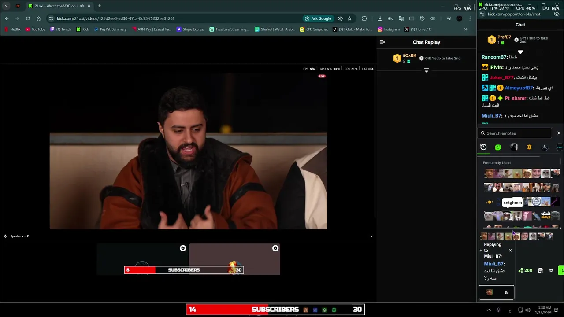
Task: Open the password manager key icon
Action: click(390, 18)
